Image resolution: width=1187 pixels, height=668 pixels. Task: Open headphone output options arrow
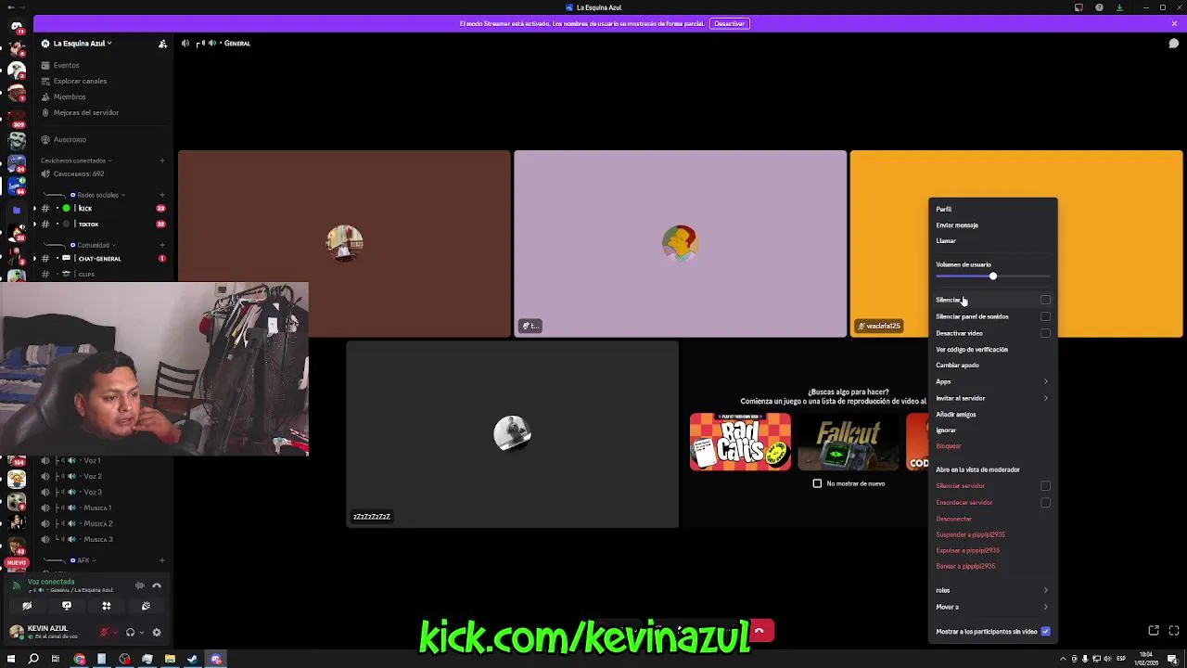pyautogui.click(x=141, y=633)
